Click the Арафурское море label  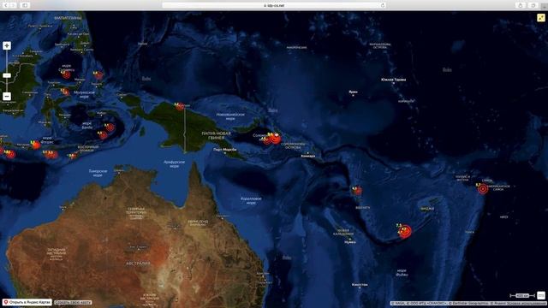174,163
